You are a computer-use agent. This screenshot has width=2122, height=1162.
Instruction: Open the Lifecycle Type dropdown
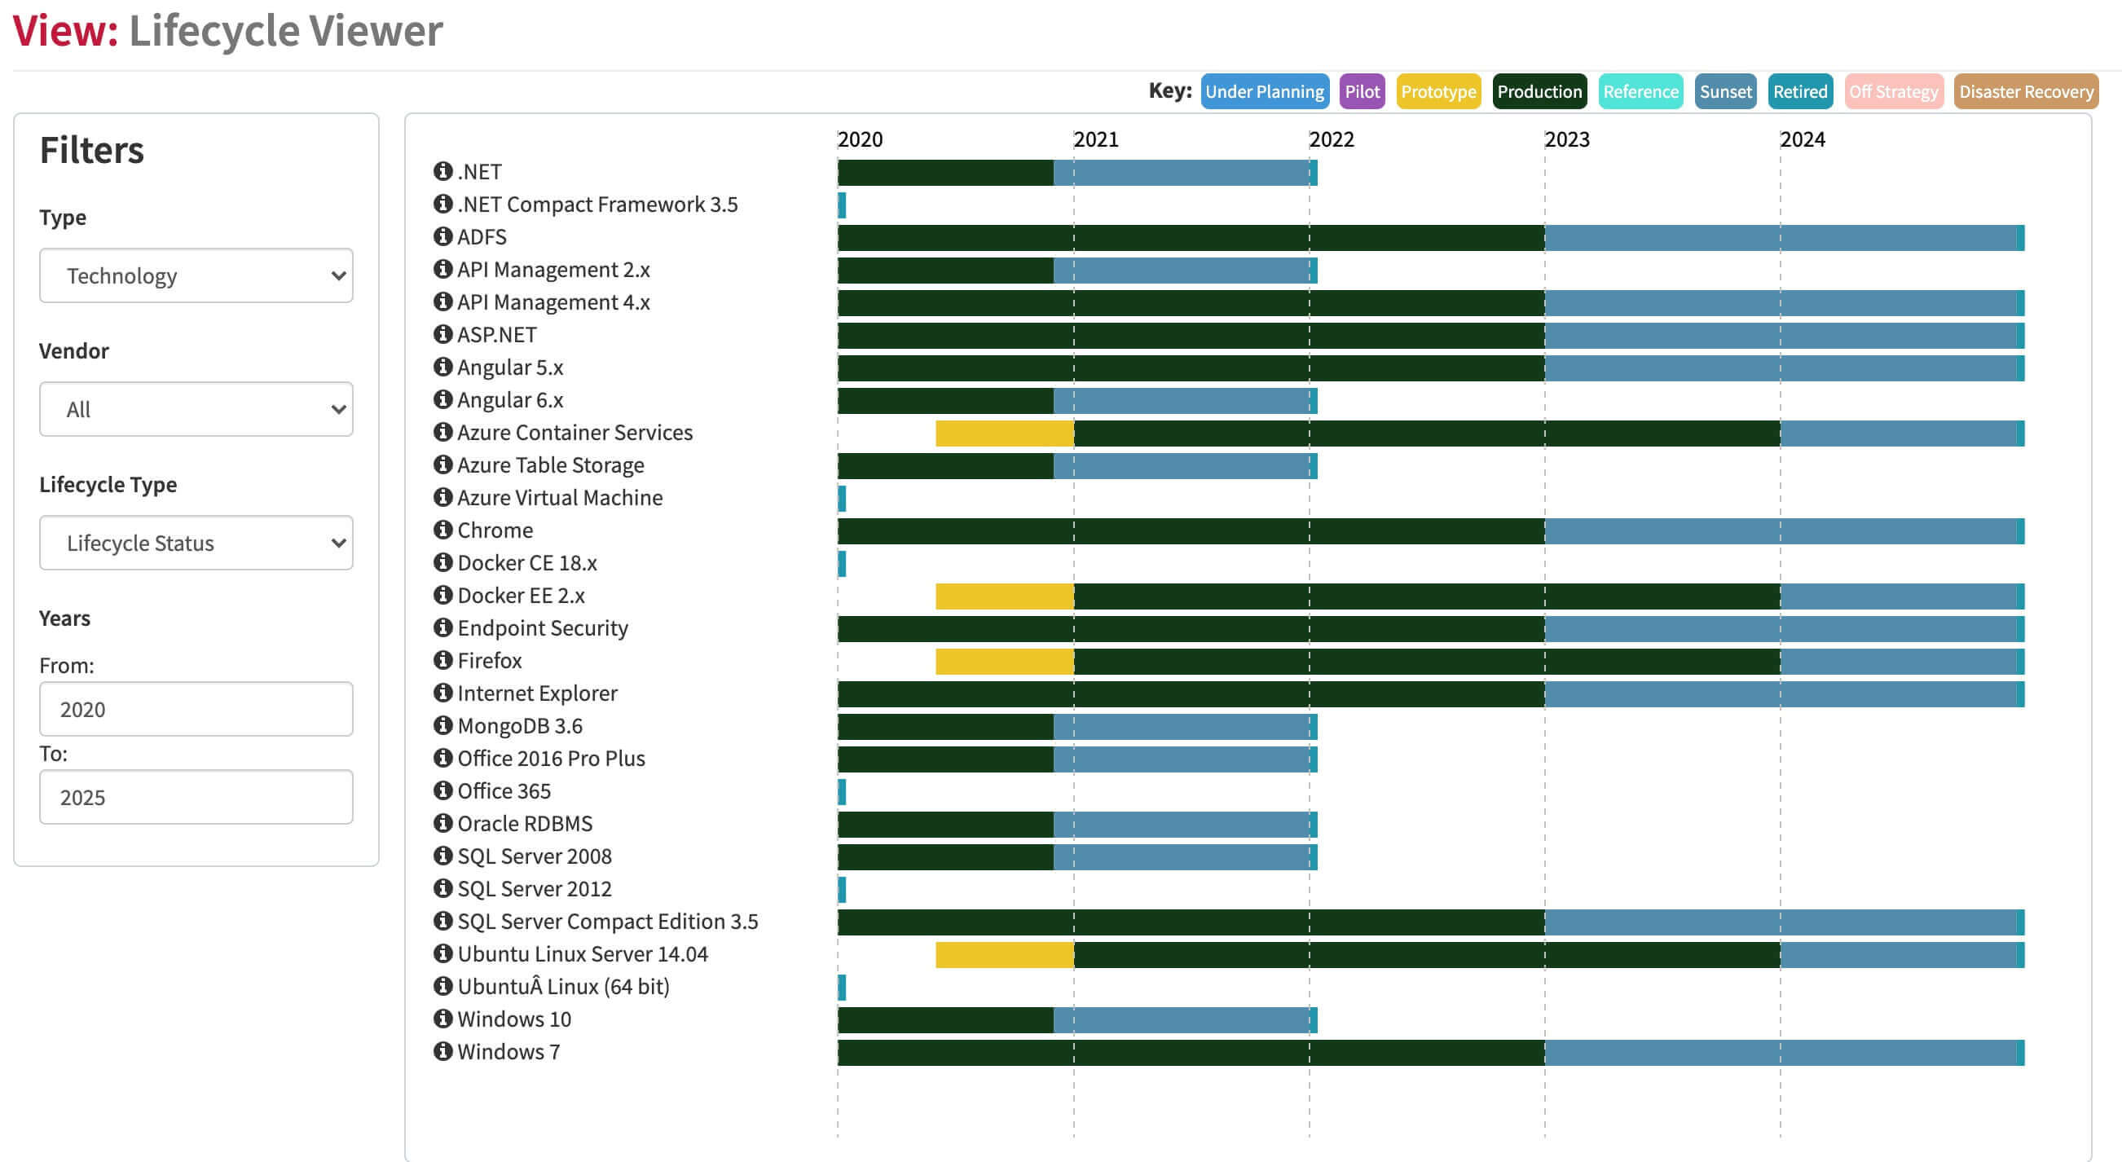pyautogui.click(x=196, y=543)
